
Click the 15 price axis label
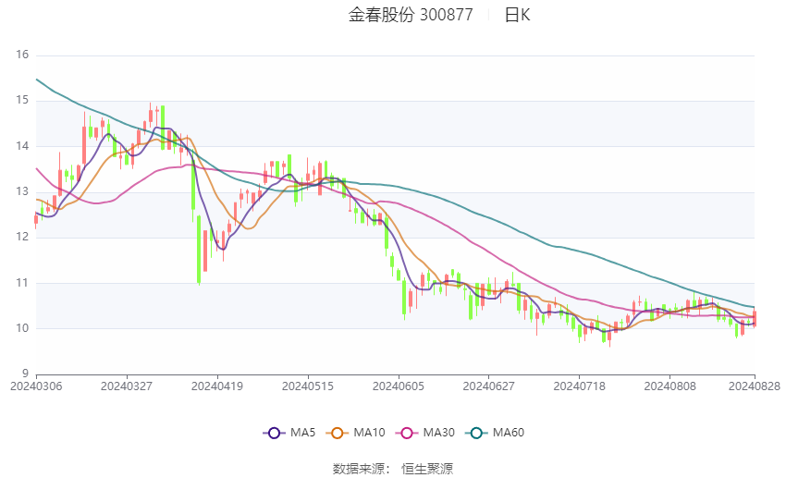[22, 100]
